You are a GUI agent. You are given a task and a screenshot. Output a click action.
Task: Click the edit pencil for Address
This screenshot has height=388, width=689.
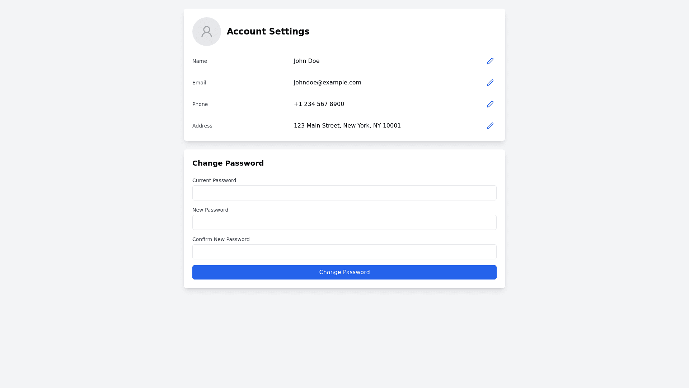pyautogui.click(x=490, y=126)
